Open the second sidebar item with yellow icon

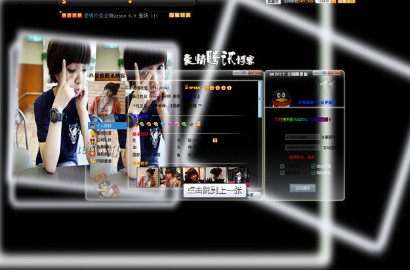click(x=102, y=133)
